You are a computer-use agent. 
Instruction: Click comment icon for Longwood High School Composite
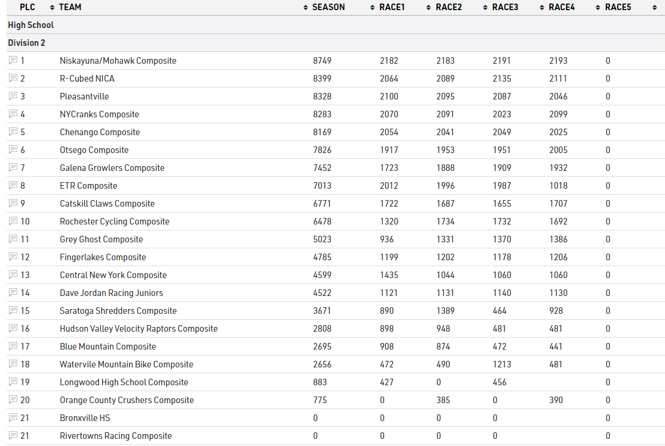13,382
